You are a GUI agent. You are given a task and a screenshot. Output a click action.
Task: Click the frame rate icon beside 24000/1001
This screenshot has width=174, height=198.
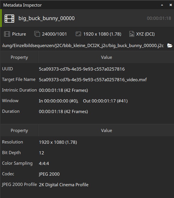(x=37, y=34)
